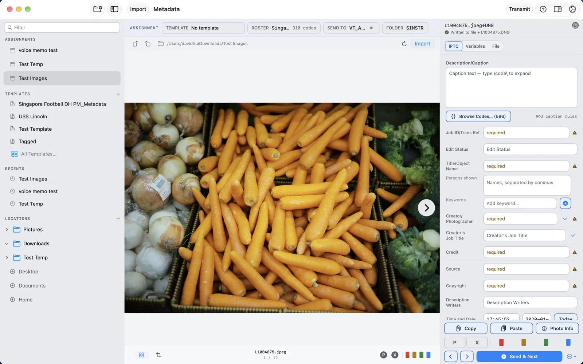Click the round P pick badge under photo
The height and width of the screenshot is (364, 583).
(383, 355)
